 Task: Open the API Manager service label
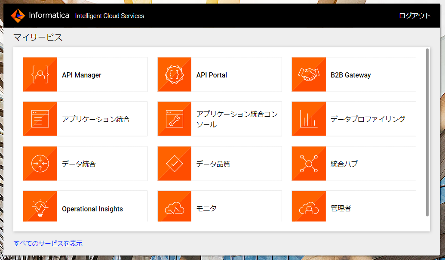pos(81,75)
